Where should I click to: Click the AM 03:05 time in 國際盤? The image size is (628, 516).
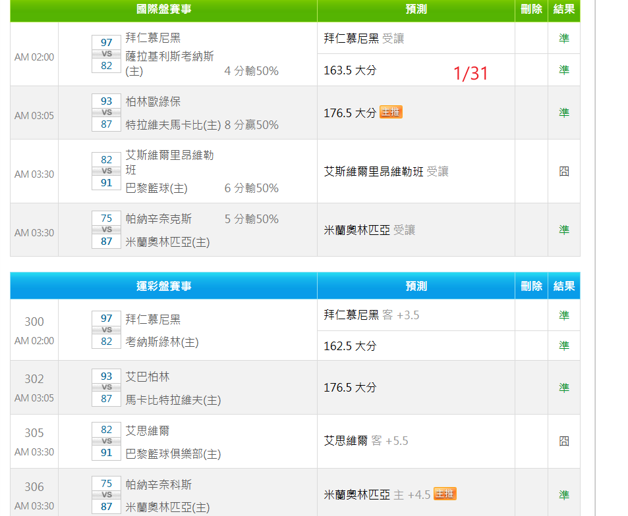tap(34, 116)
